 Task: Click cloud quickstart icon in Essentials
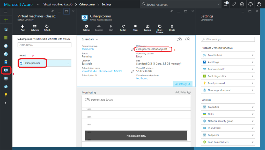pyautogui.click(x=180, y=39)
